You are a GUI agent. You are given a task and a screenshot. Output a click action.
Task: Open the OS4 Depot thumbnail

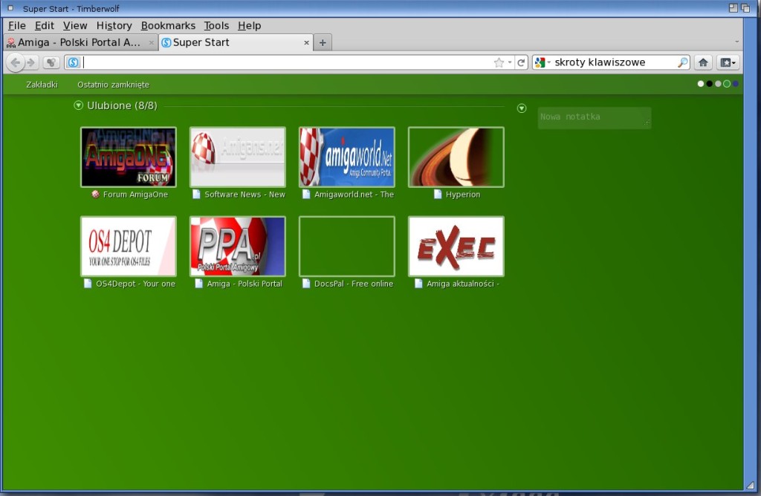129,247
